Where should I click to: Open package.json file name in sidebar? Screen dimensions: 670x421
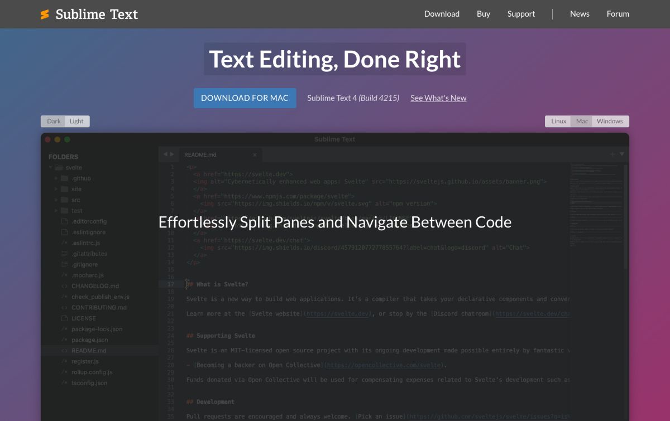coord(90,340)
